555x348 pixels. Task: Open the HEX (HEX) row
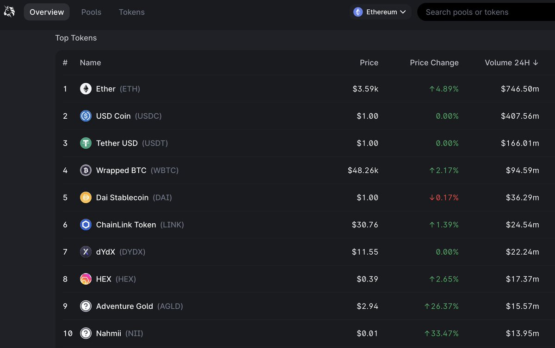pyautogui.click(x=305, y=279)
